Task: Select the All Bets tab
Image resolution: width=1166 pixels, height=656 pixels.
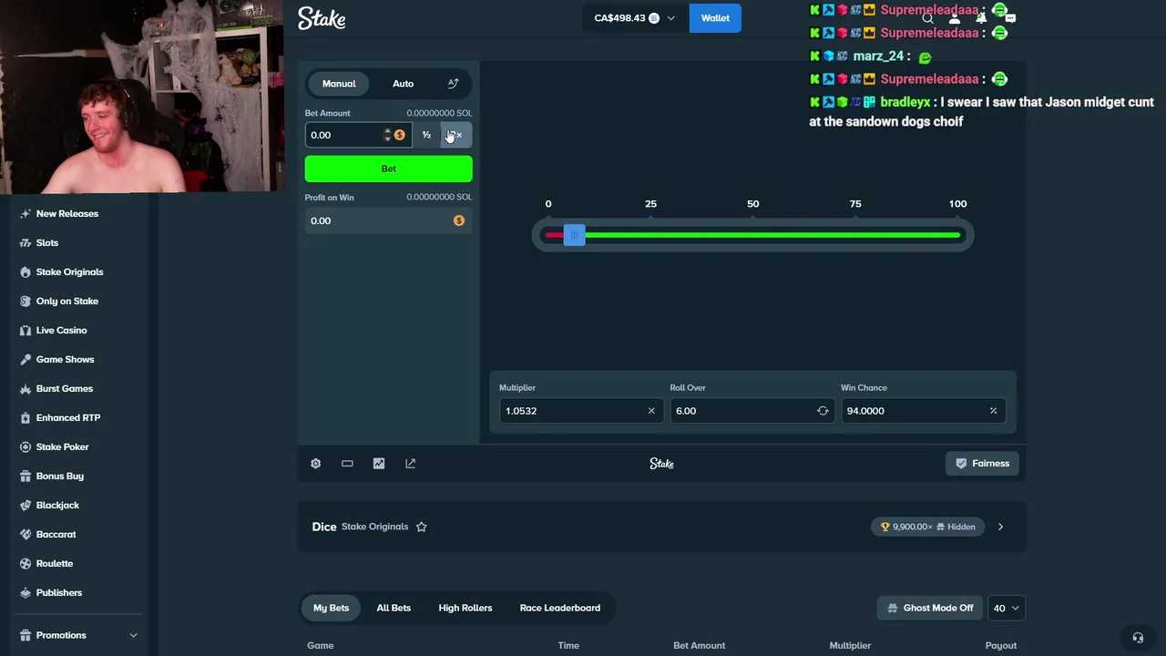Action: click(x=394, y=608)
